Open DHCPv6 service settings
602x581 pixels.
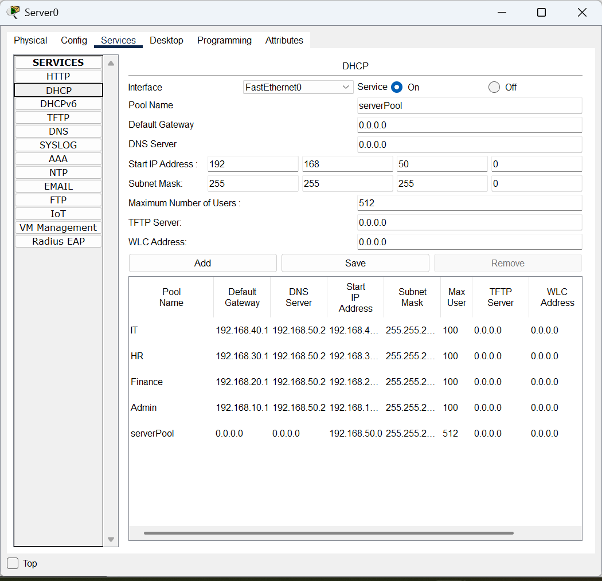click(x=58, y=104)
